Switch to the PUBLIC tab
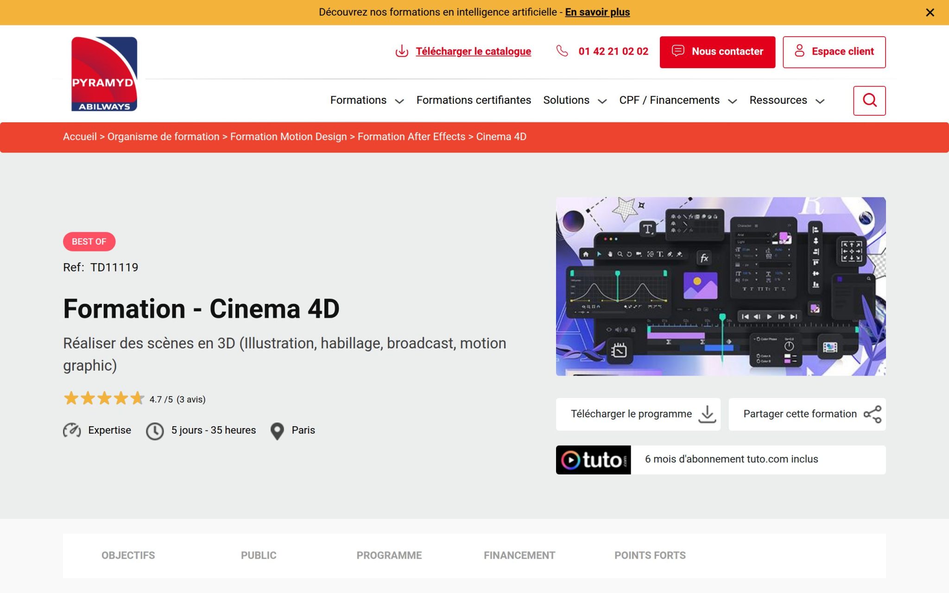The width and height of the screenshot is (949, 593). point(259,555)
